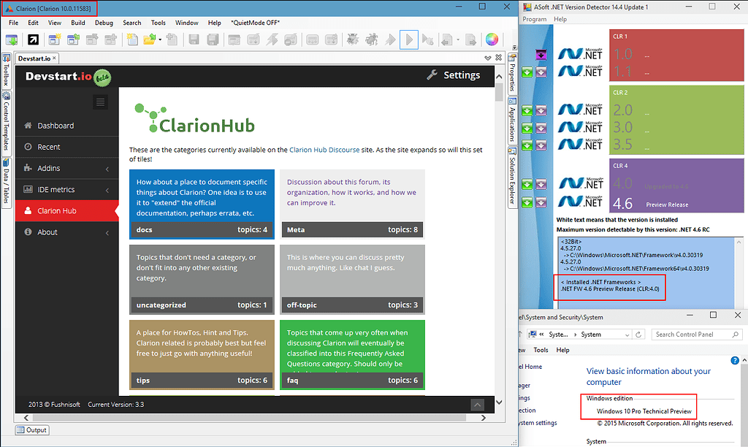
Task: Toggle QuietMode in the Clarion menu bar
Action: 256,23
